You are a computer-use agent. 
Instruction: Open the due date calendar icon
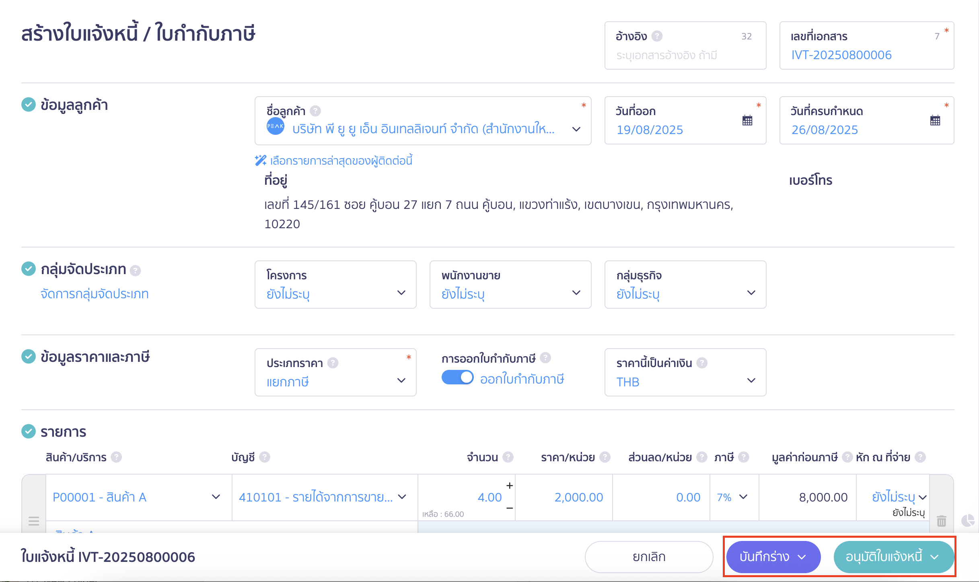coord(935,120)
